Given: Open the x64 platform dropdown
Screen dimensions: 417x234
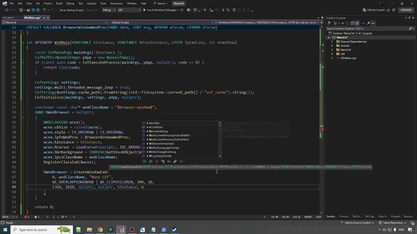Looking at the screenshot, I should tap(129, 10).
